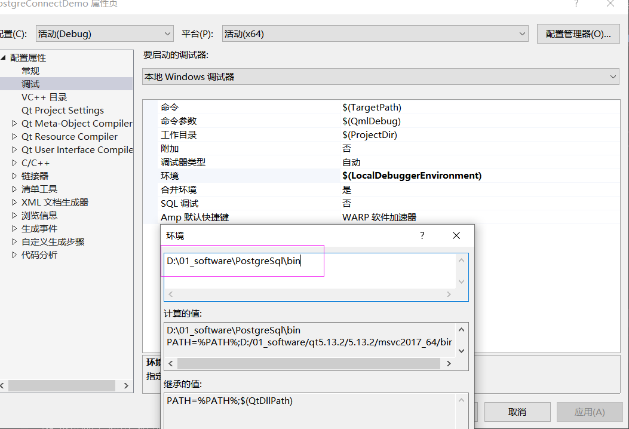Click the 取消 button
The width and height of the screenshot is (629, 429).
(517, 412)
